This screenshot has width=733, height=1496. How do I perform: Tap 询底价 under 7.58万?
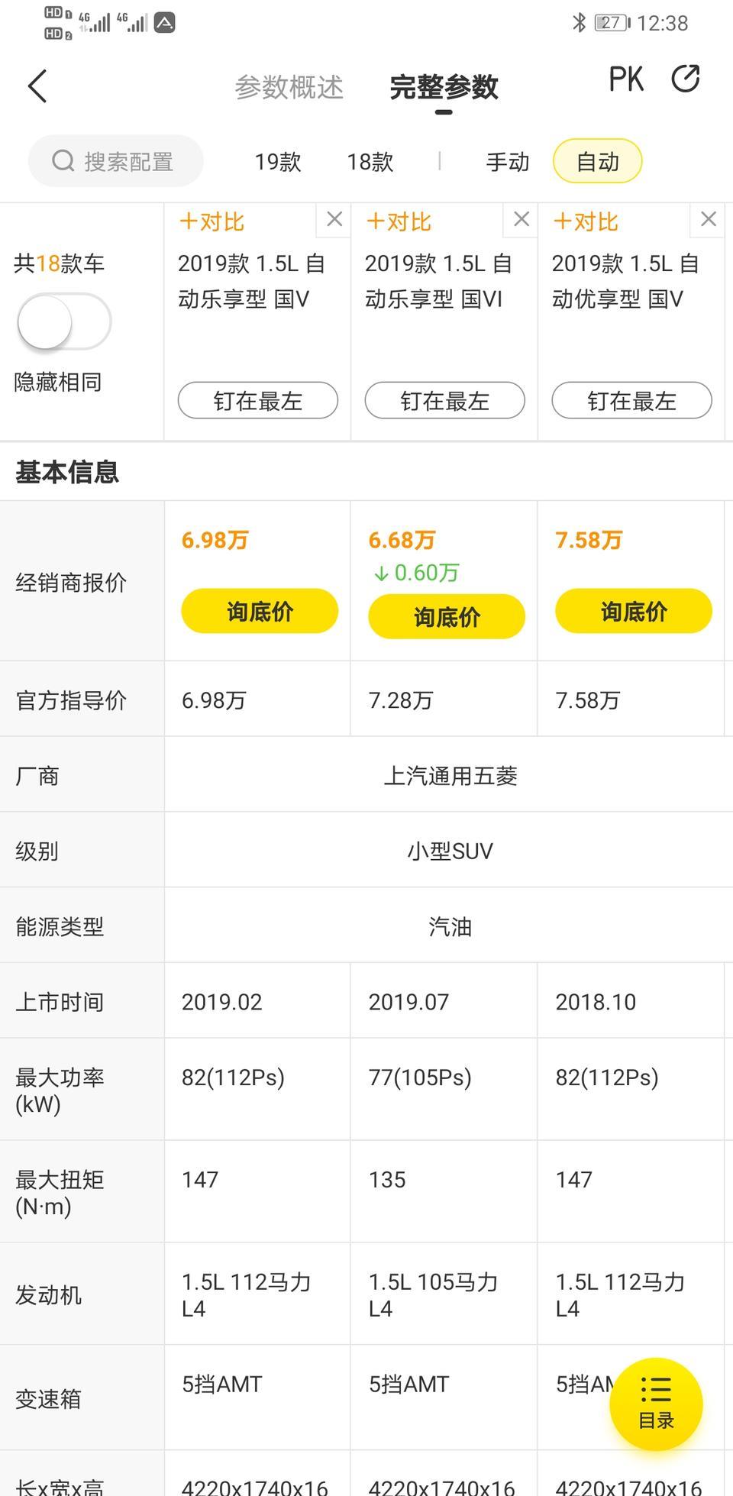[634, 611]
